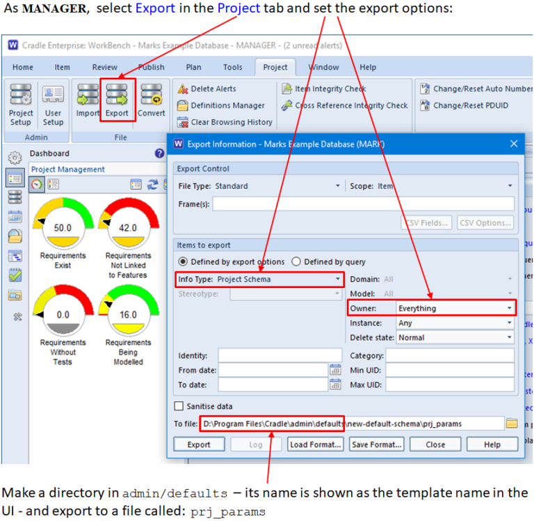This screenshot has height=521, width=534.
Task: Enable the Sanitise data checkbox
Action: pyautogui.click(x=179, y=406)
